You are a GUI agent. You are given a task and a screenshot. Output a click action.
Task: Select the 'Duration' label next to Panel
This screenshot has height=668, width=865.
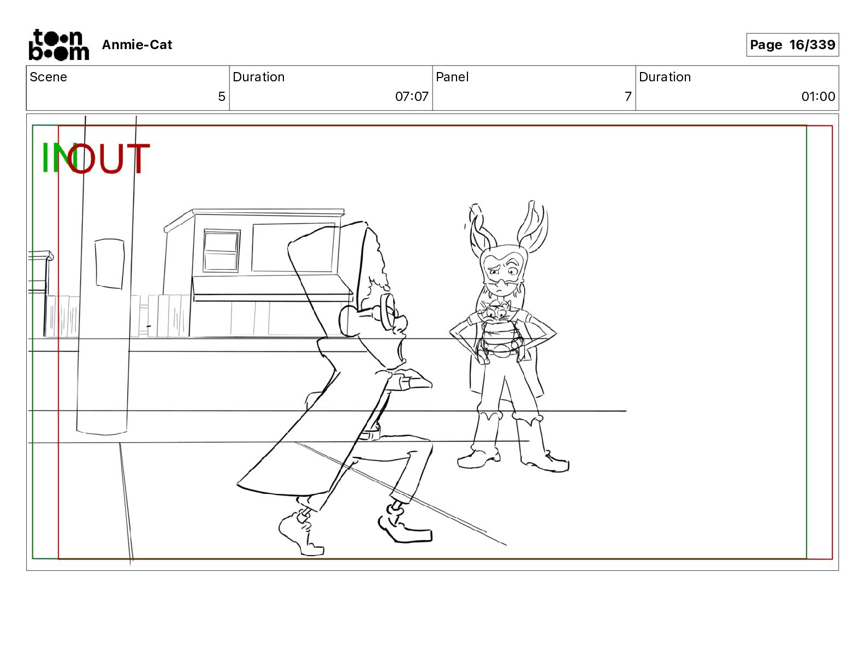pyautogui.click(x=665, y=77)
